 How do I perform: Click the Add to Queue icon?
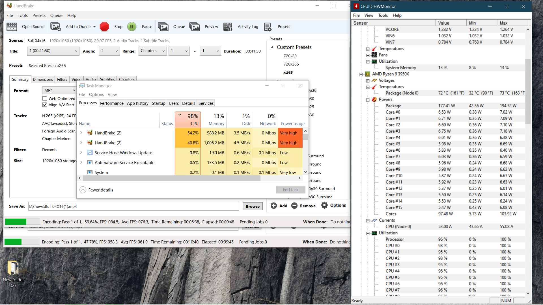tap(56, 27)
